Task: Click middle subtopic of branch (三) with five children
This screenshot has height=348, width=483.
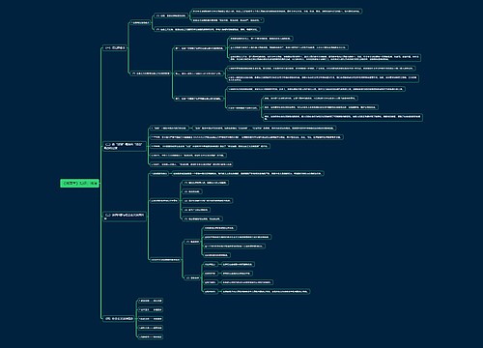Action: (164, 201)
